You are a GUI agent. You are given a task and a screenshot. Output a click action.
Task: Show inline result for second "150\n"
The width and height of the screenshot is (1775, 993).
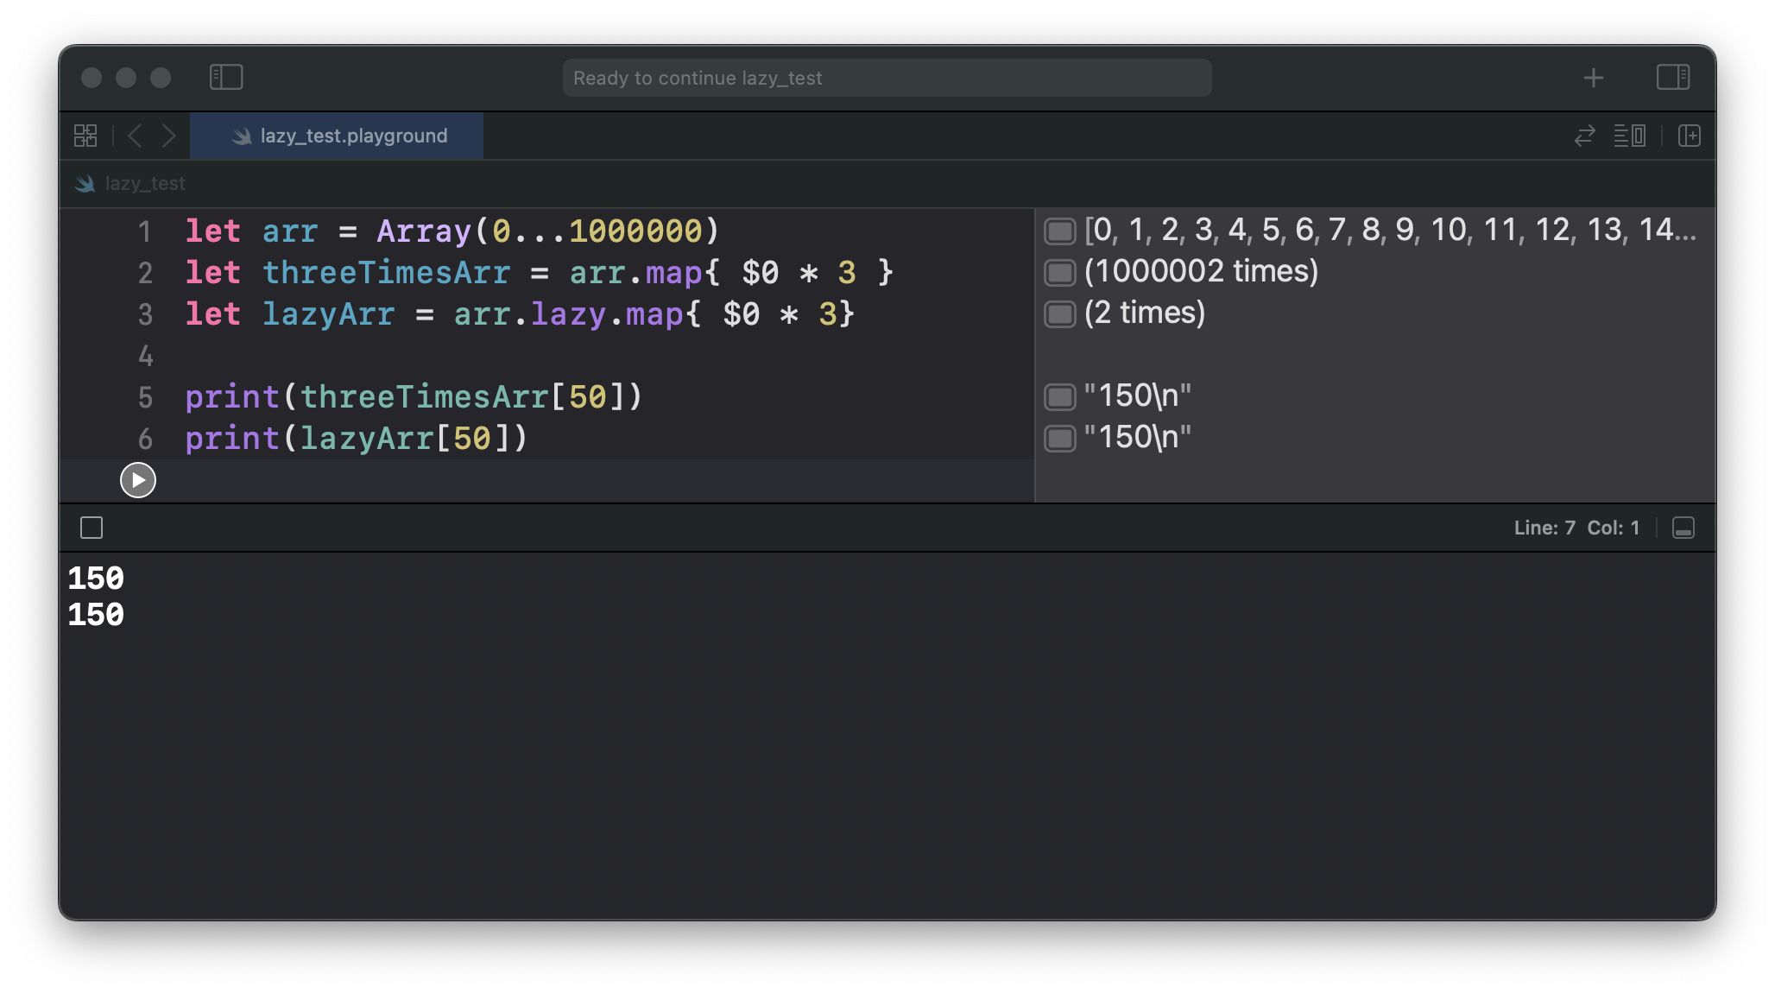point(1059,439)
